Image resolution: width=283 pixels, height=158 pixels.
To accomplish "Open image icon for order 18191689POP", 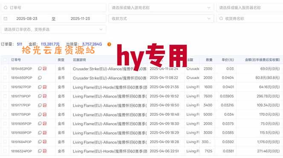I will [x=45, y=132].
